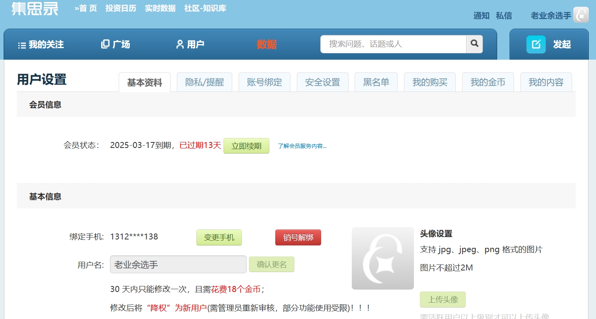Click the 立即续期 renew button
Viewport: 596px width, 319px height.
pyautogui.click(x=247, y=146)
